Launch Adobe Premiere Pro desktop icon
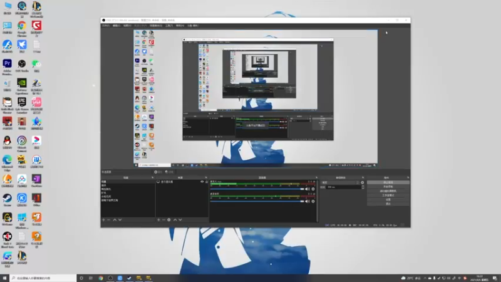Screen dimensions: 501x282 pyautogui.click(x=7, y=64)
